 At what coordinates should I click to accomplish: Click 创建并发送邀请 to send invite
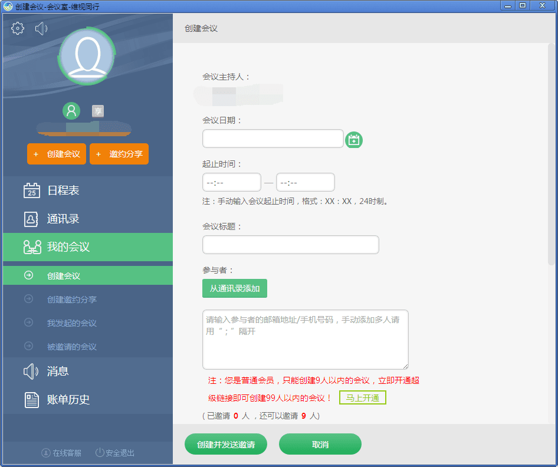coord(226,444)
